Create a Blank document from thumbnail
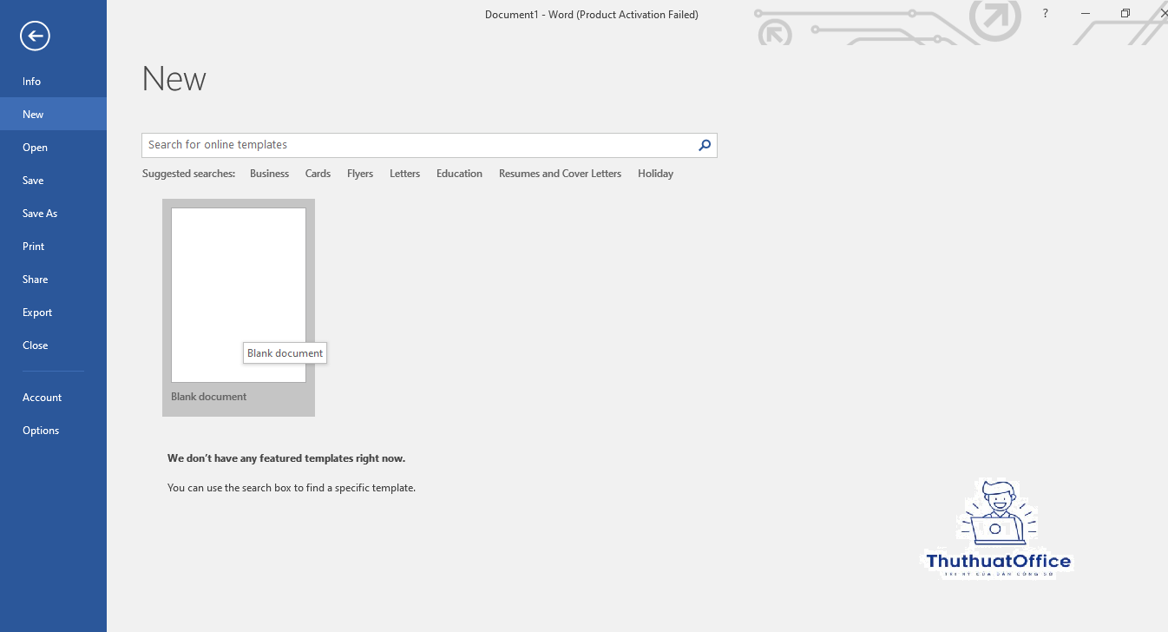 click(x=239, y=295)
